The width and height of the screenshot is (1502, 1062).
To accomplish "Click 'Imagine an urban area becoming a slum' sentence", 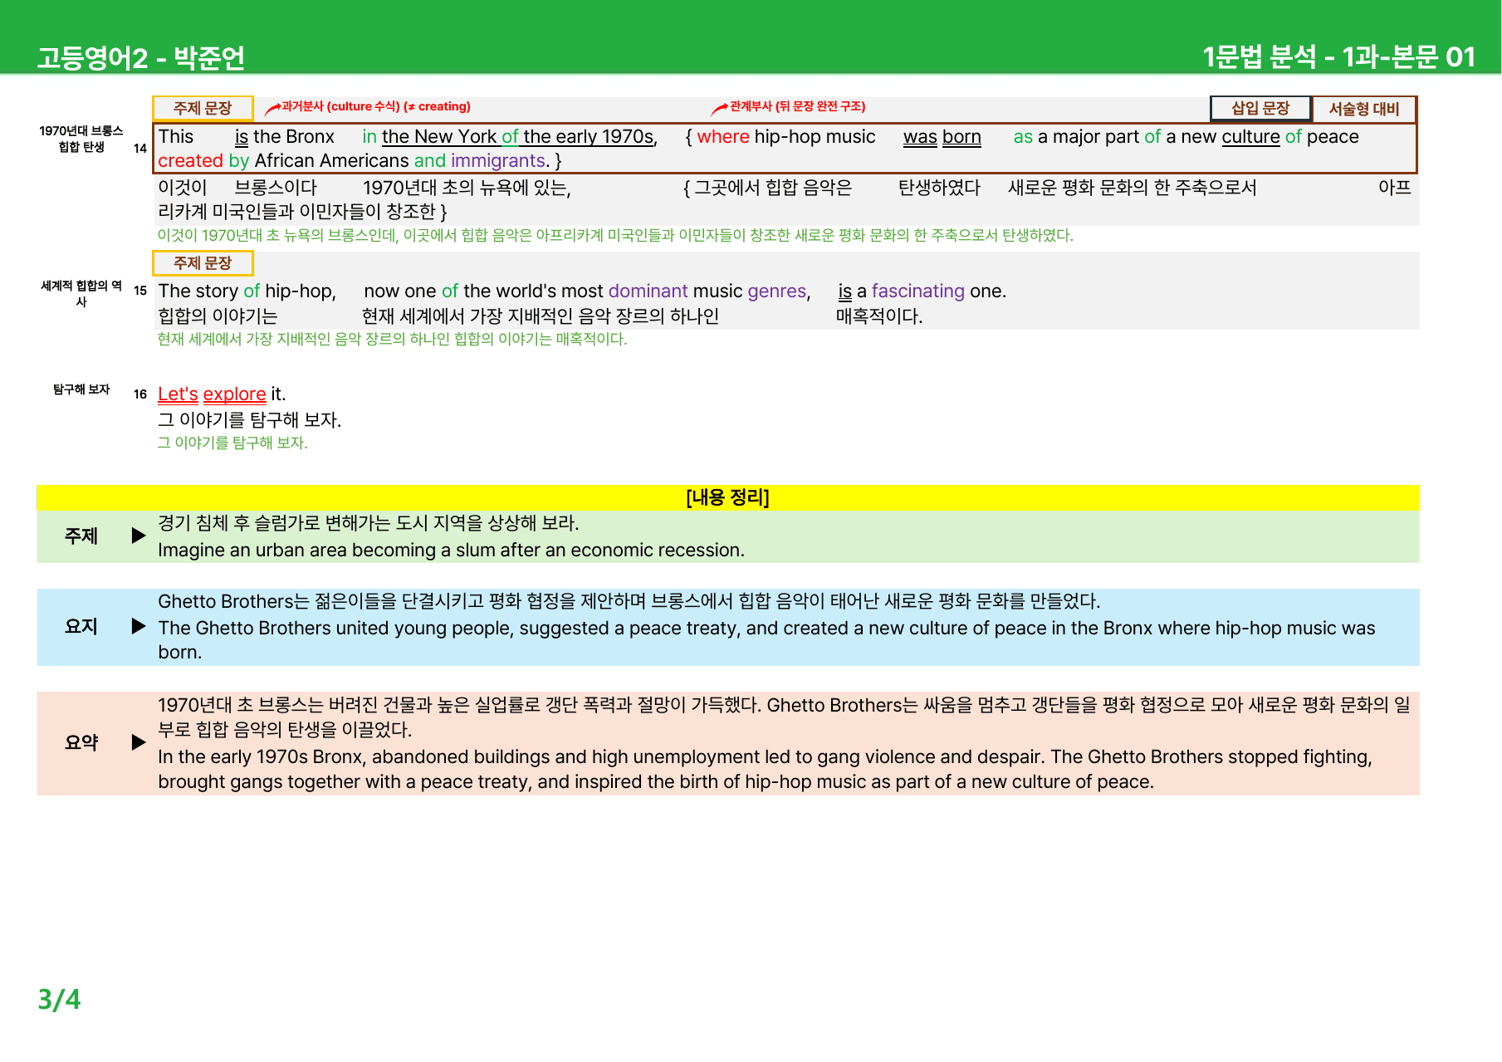I will pos(451,551).
